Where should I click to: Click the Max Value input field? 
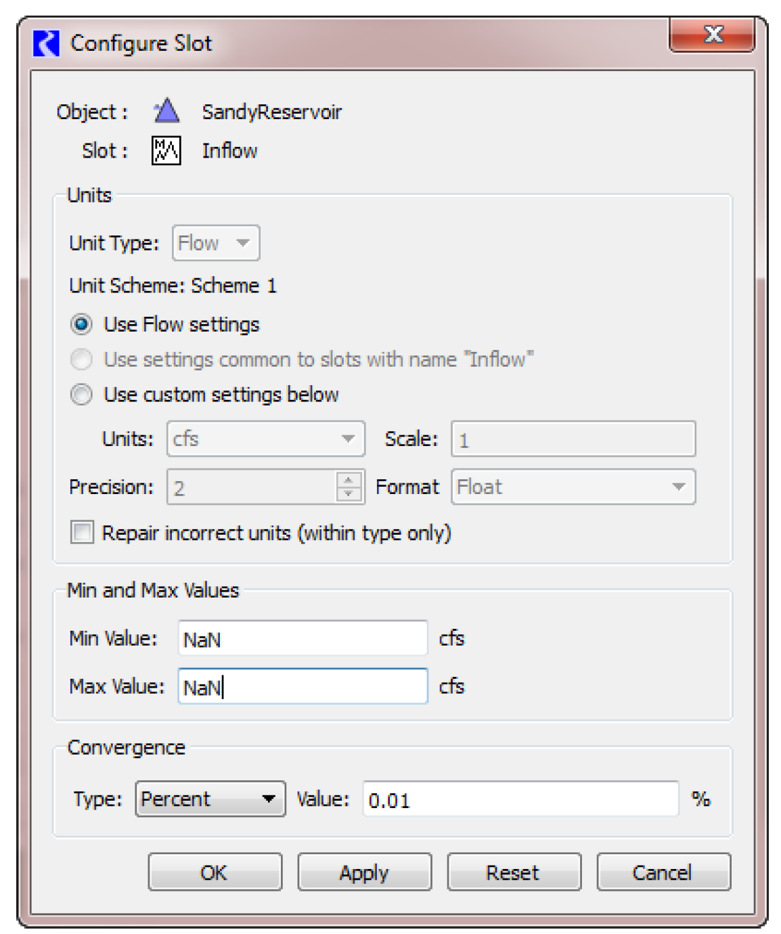point(303,686)
